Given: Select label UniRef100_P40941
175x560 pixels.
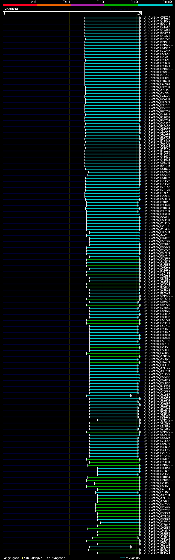Looking at the screenshot, I should tap(157, 84).
